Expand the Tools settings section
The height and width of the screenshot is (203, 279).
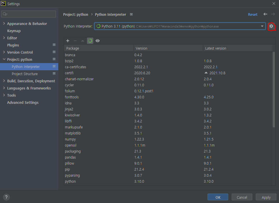pos(4,95)
